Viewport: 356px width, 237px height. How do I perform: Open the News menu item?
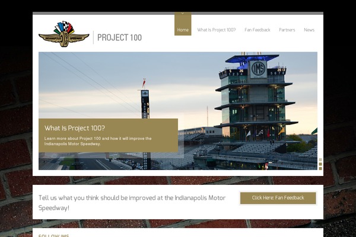point(309,30)
